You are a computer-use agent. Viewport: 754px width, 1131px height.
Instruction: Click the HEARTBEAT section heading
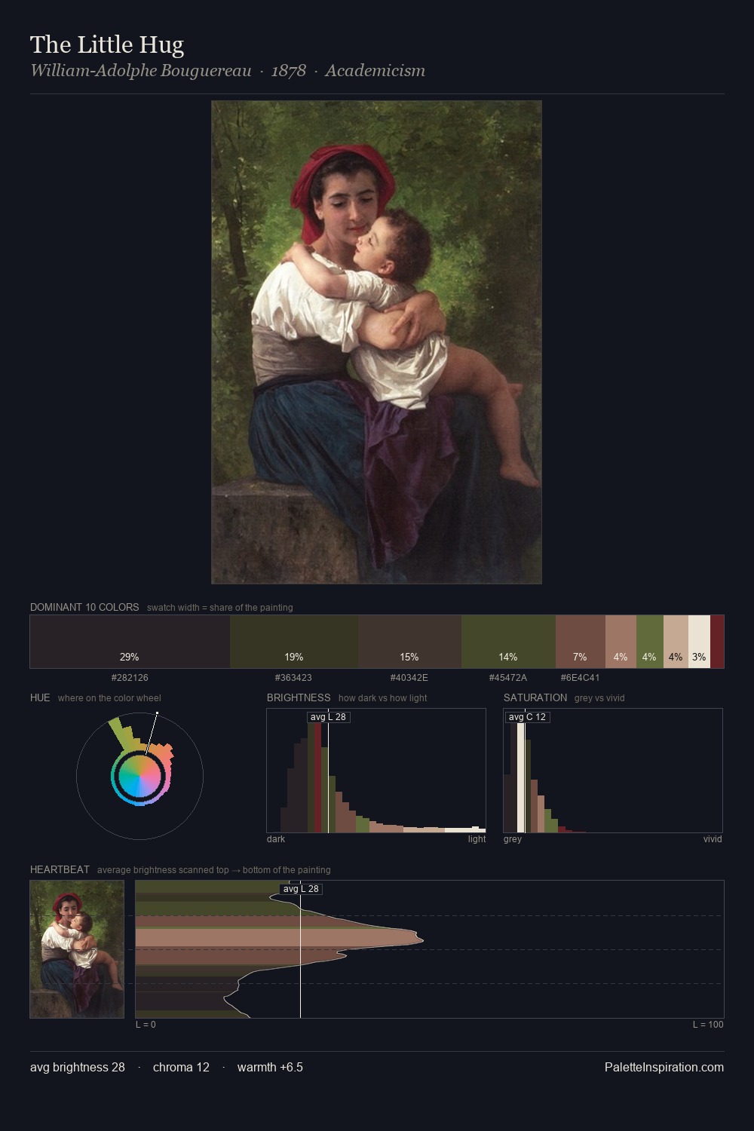point(60,869)
